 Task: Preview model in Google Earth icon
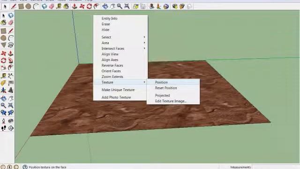[x=166, y=7]
